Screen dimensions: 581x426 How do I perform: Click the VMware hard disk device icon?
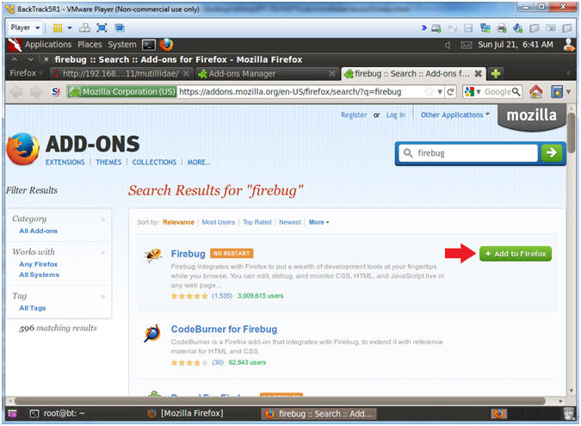(436, 28)
